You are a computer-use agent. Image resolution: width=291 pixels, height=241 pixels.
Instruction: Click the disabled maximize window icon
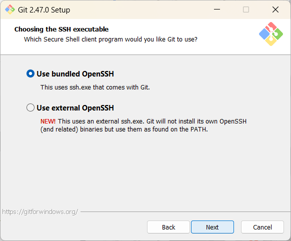tap(246, 9)
